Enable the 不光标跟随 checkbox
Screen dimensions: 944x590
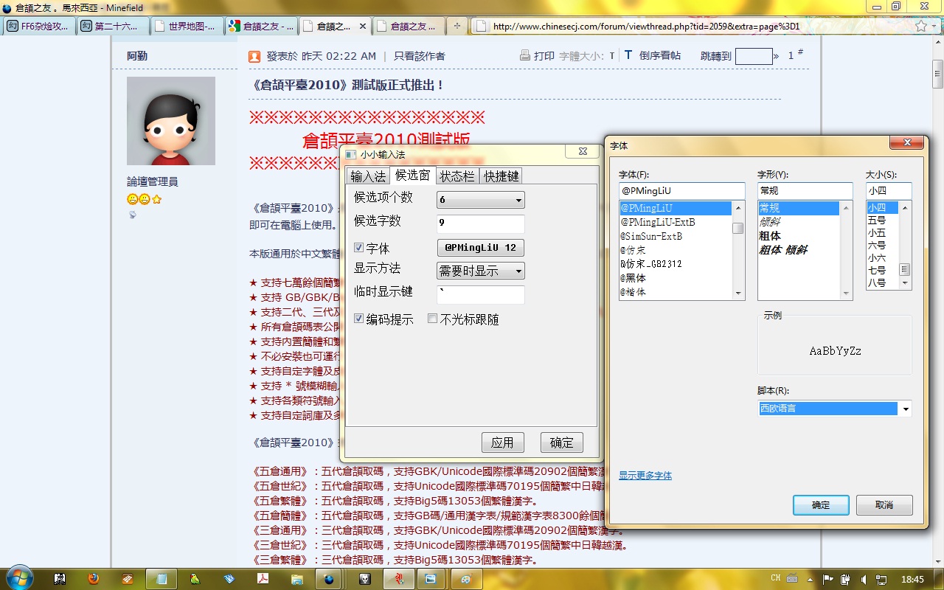(433, 319)
